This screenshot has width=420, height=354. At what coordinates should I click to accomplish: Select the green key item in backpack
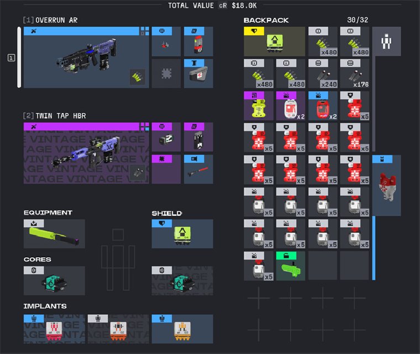(x=291, y=266)
